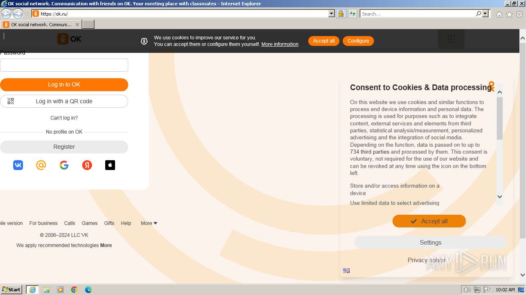The height and width of the screenshot is (295, 526).
Task: Log in with the VK icon
Action: click(18, 165)
